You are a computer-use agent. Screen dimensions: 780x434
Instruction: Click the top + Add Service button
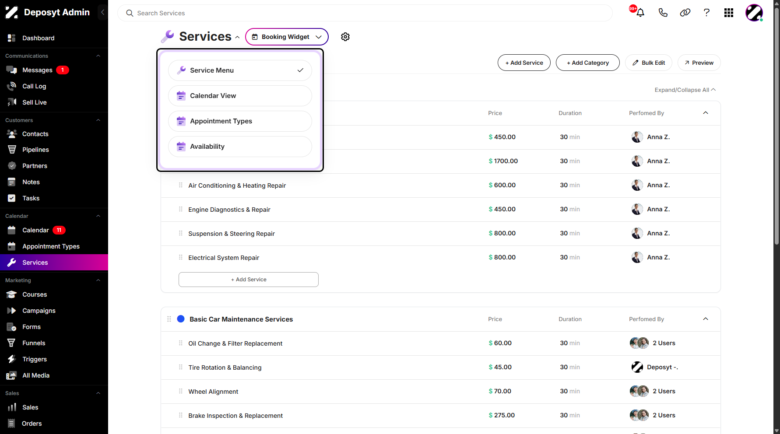pos(524,63)
